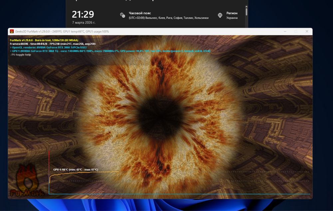Image resolution: width=333 pixels, height=211 pixels.
Task: Click the FurMark flame logo in the corner
Action: click(x=27, y=180)
